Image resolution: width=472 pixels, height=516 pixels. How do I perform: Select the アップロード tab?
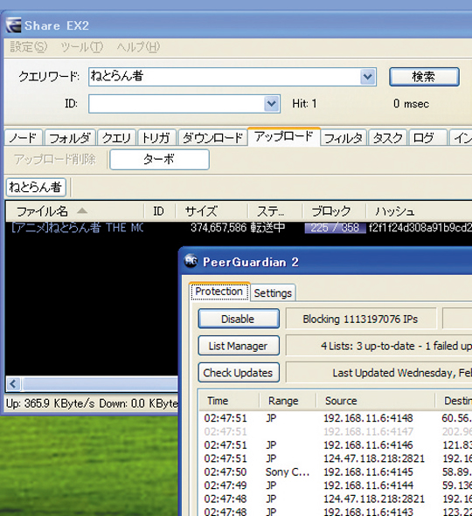pos(283,136)
